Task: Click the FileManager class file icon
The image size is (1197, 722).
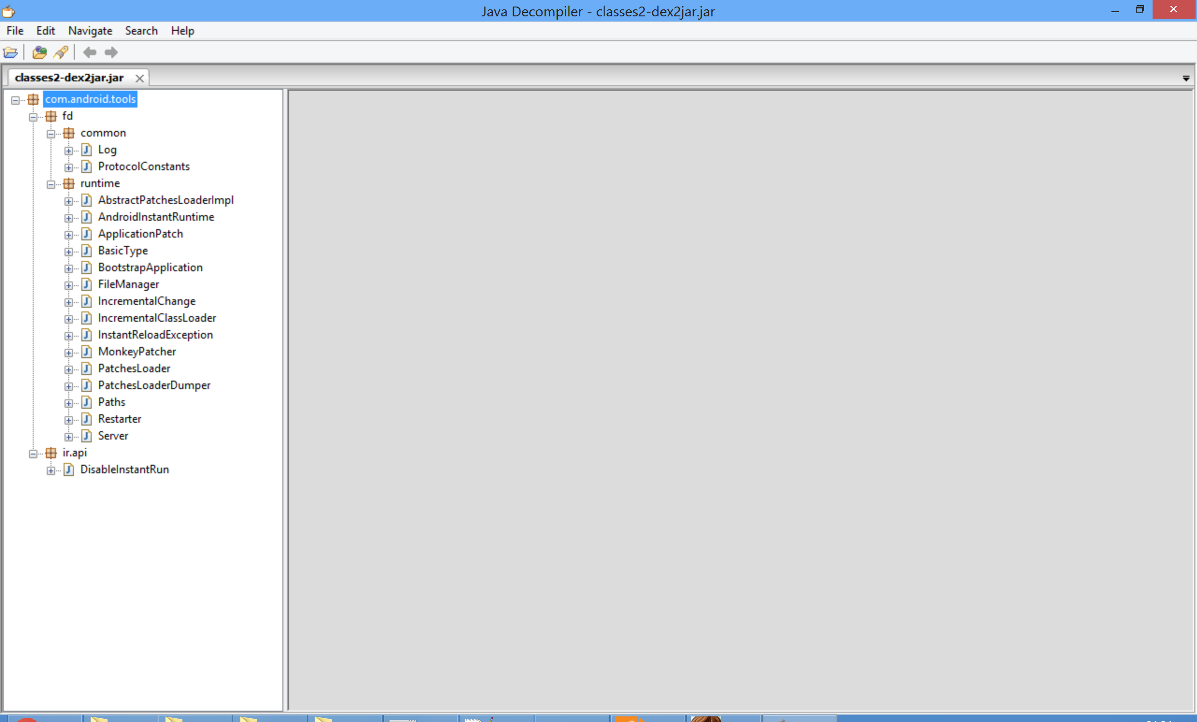Action: click(87, 285)
